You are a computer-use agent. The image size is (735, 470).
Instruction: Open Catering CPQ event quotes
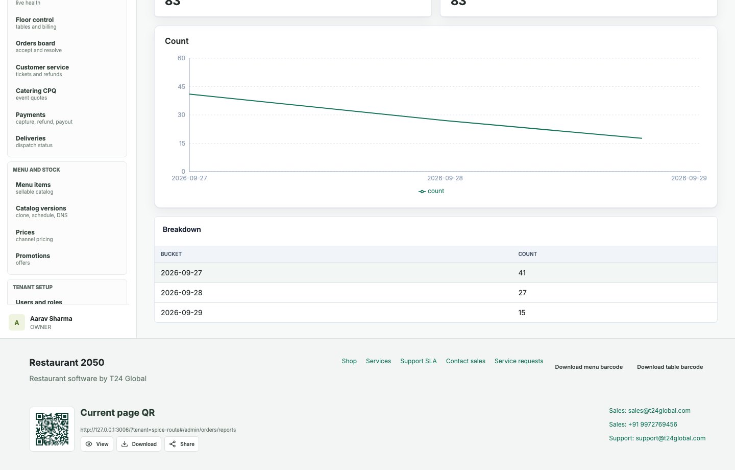(67, 94)
